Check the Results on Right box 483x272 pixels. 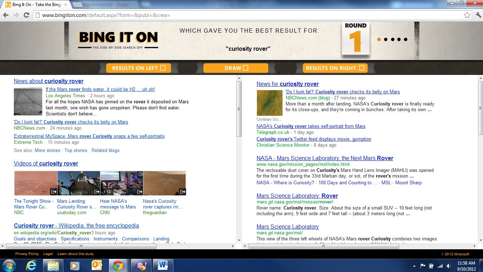[362, 68]
